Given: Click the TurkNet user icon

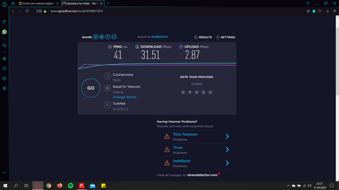Looking at the screenshot, I should point(107,105).
